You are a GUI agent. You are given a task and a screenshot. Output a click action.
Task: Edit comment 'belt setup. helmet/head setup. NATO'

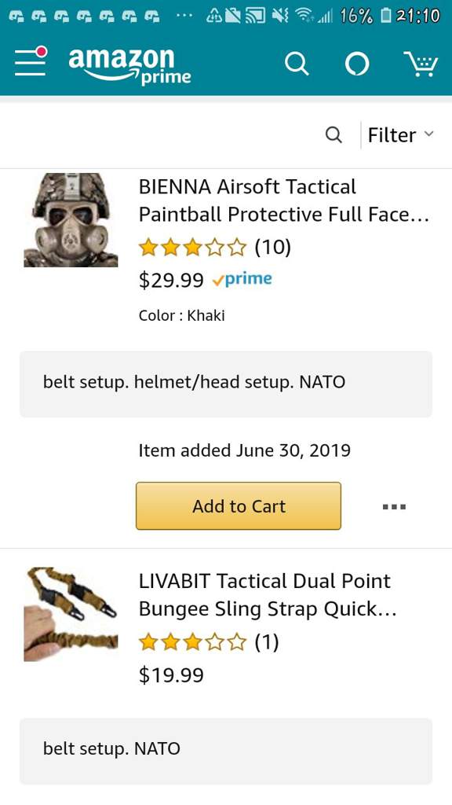[x=226, y=384]
